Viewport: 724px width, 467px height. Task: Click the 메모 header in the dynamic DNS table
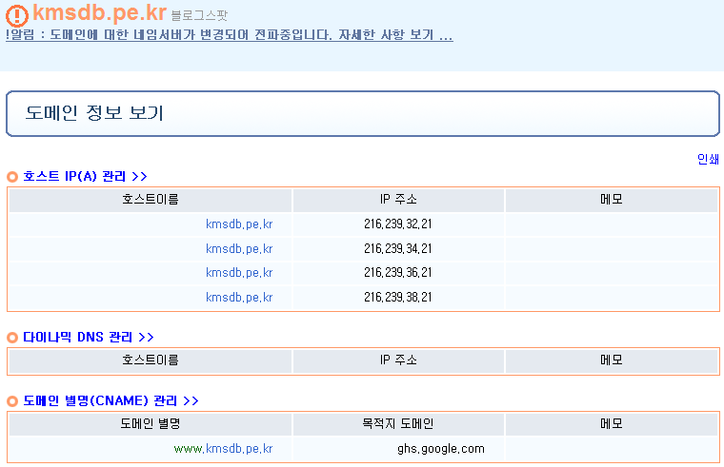(611, 360)
